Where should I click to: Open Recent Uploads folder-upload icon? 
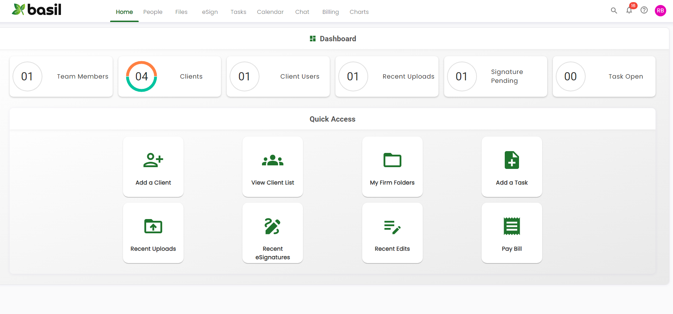(x=153, y=226)
